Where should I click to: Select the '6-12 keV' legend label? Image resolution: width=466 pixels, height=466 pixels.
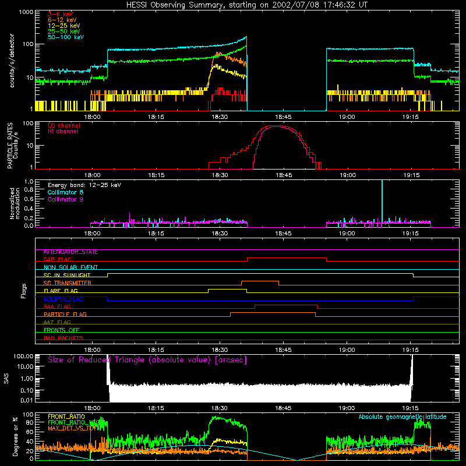(x=62, y=20)
